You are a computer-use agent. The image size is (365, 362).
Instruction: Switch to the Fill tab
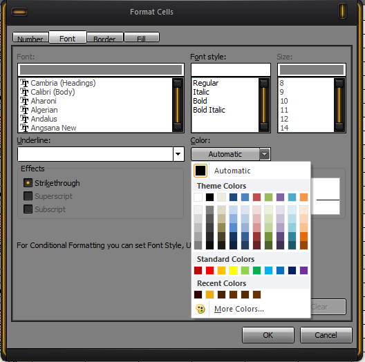[142, 37]
